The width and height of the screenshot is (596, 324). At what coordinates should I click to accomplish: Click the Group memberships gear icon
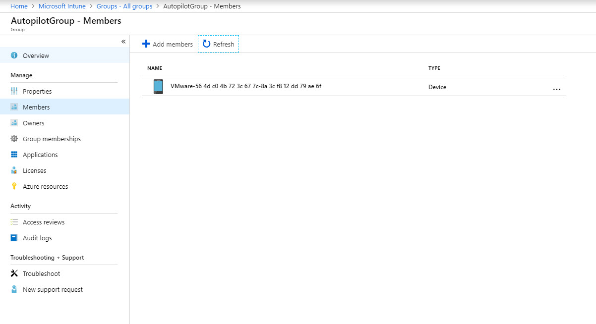(x=14, y=139)
